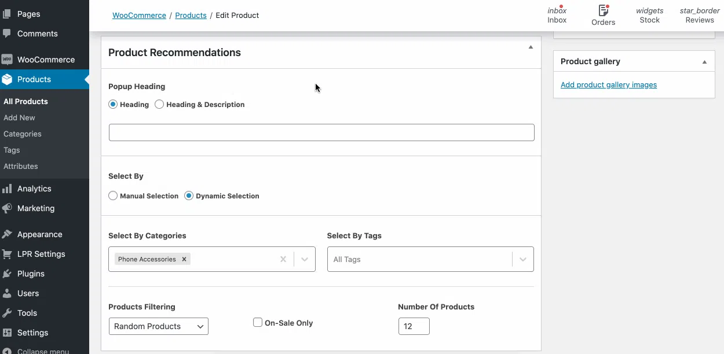Open the Inbox activity panel

pyautogui.click(x=557, y=16)
